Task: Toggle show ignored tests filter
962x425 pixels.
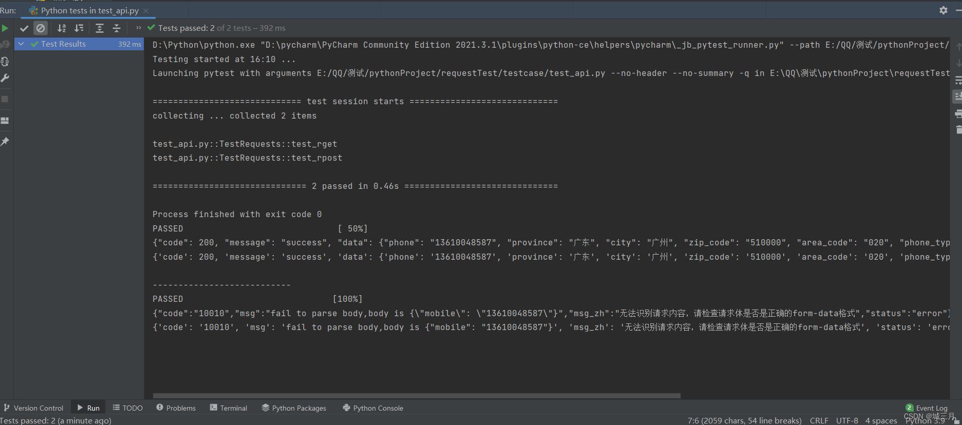Action: coord(41,28)
